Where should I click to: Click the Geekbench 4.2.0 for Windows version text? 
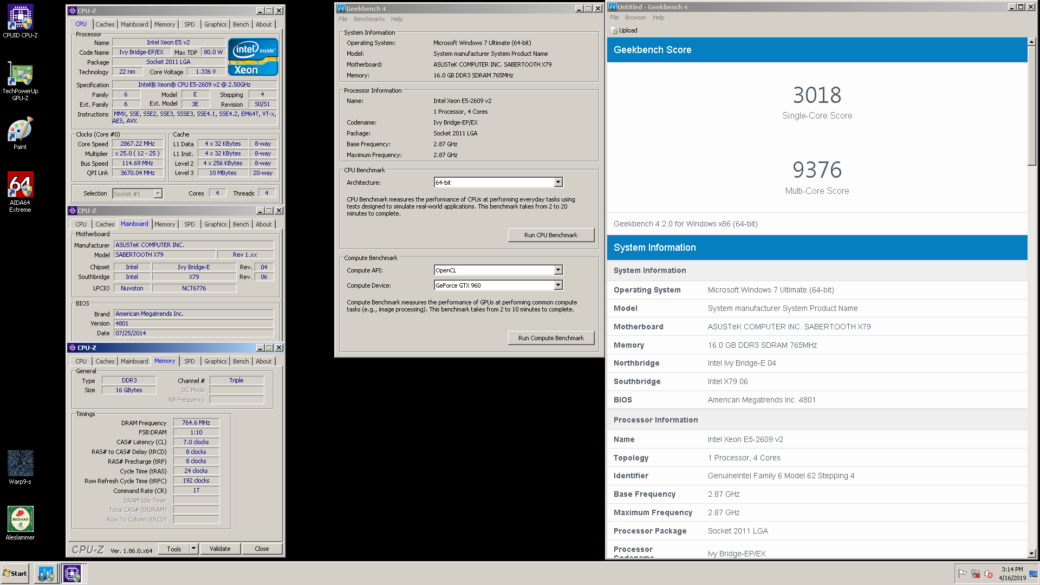(x=685, y=224)
